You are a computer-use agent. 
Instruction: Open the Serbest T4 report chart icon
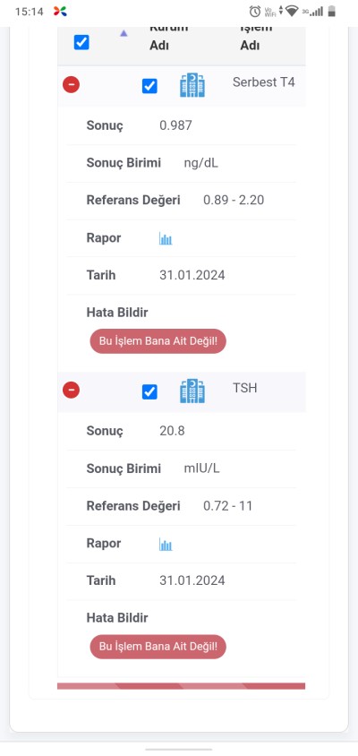(x=166, y=238)
